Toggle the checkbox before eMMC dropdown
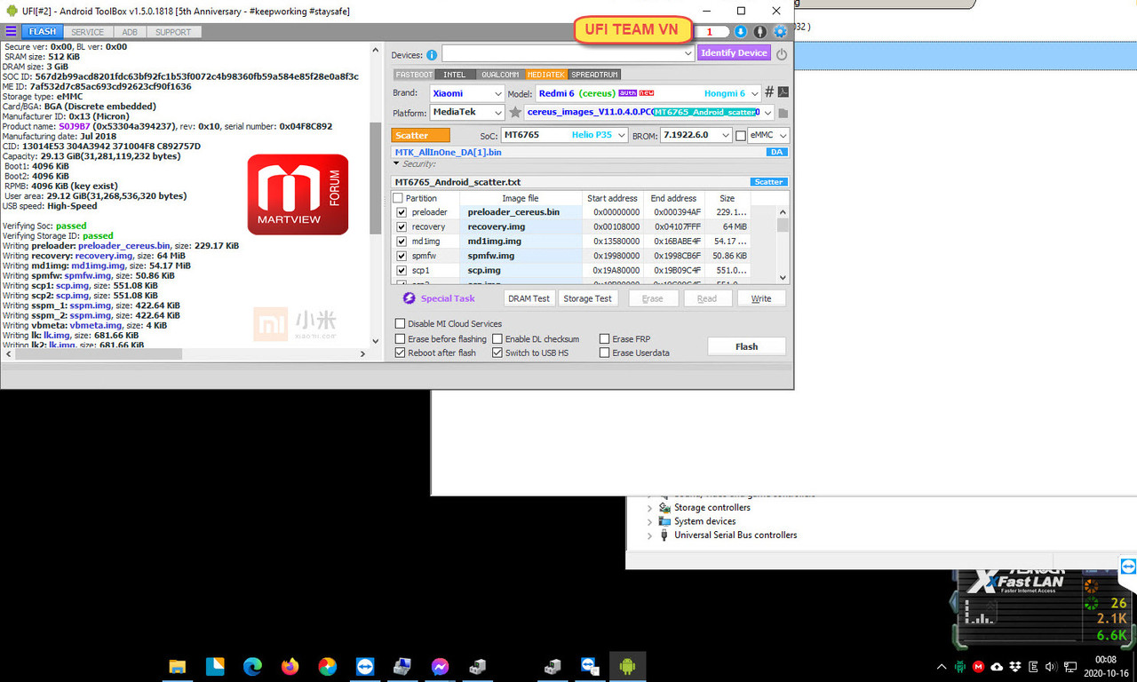Image resolution: width=1137 pixels, height=682 pixels. coord(741,136)
